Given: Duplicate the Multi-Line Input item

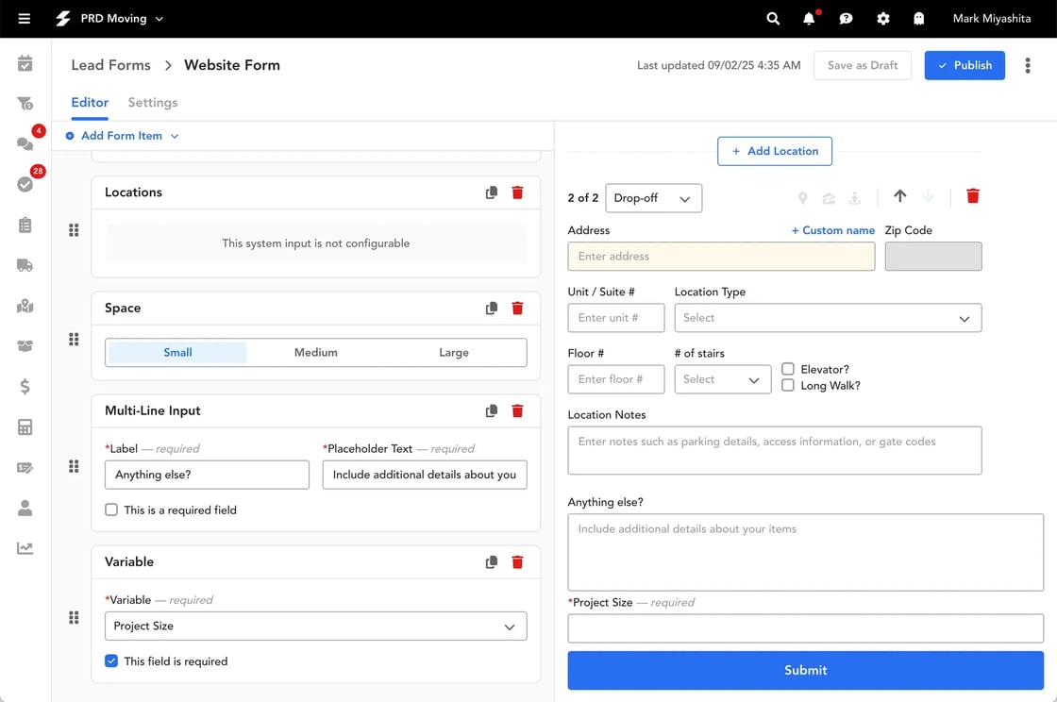Looking at the screenshot, I should click(492, 411).
